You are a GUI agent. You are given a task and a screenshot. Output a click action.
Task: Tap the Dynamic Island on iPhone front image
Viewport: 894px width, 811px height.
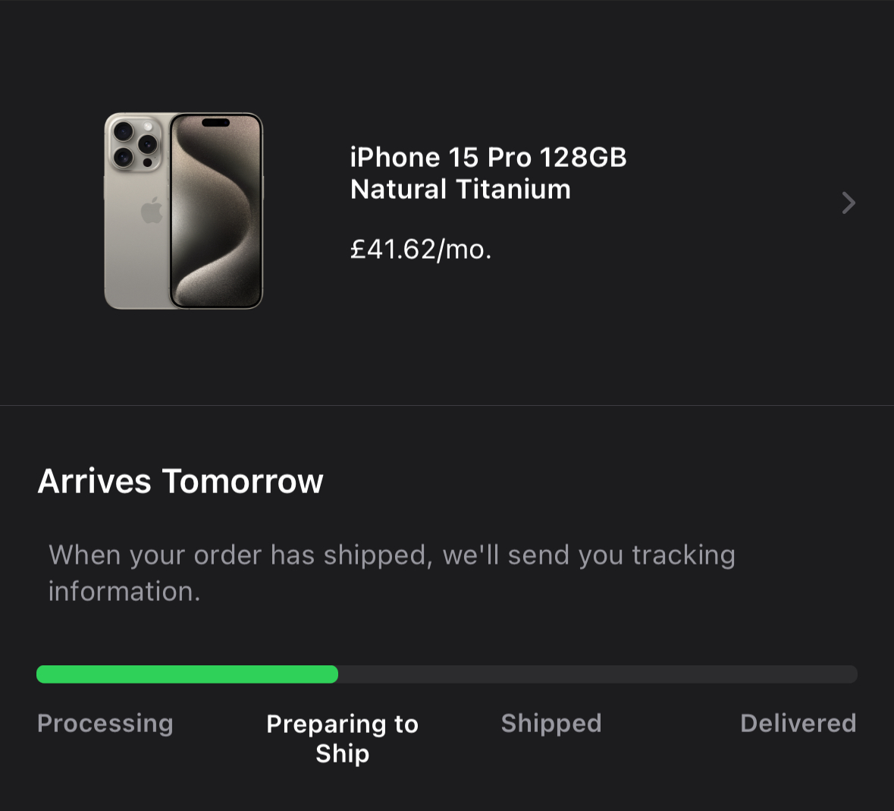click(x=215, y=123)
